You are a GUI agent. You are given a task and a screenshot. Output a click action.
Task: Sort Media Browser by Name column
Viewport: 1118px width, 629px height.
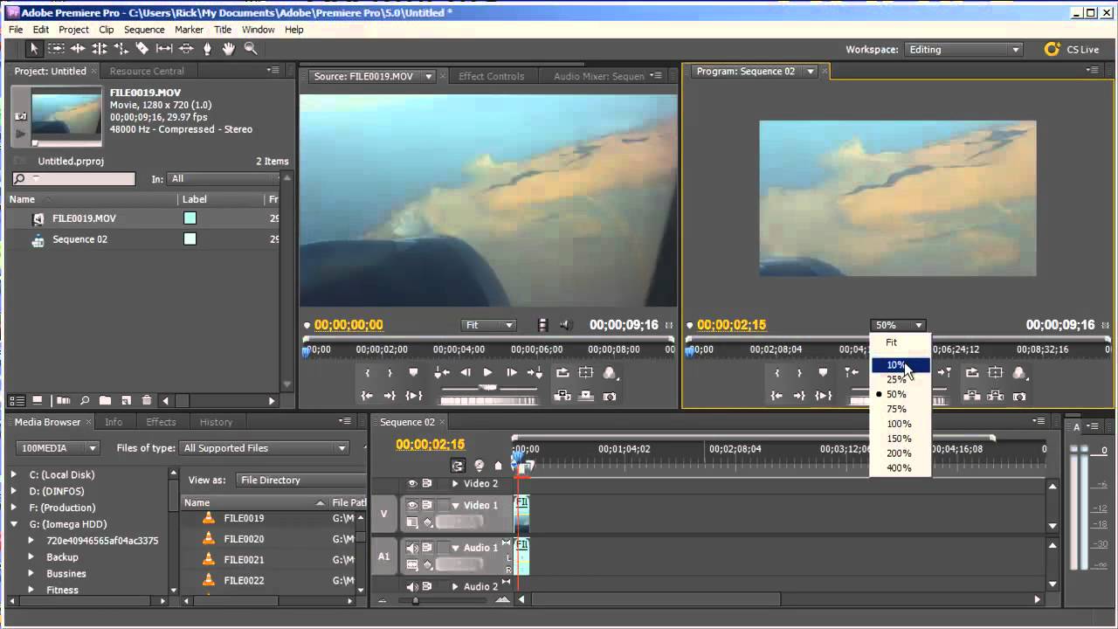tap(254, 502)
